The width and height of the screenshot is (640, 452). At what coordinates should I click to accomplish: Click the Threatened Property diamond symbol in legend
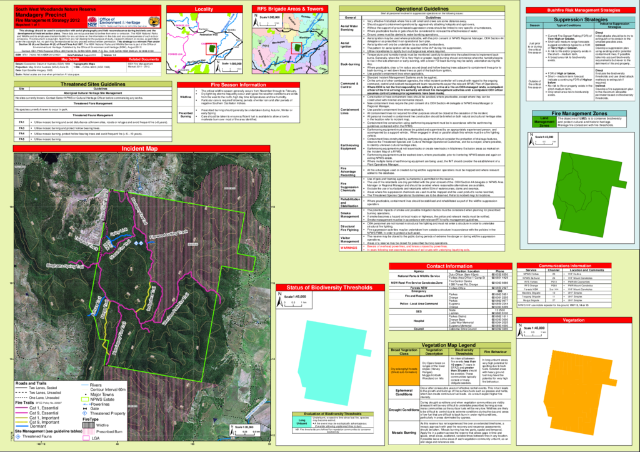click(84, 413)
